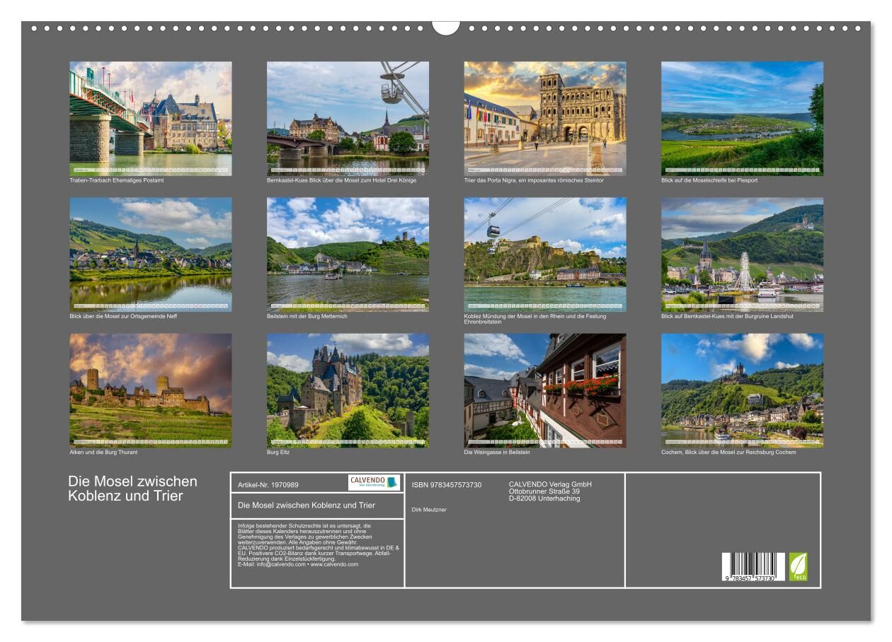This screenshot has width=892, height=642.
Task: Click the CALVENDO logo
Action: point(374,482)
